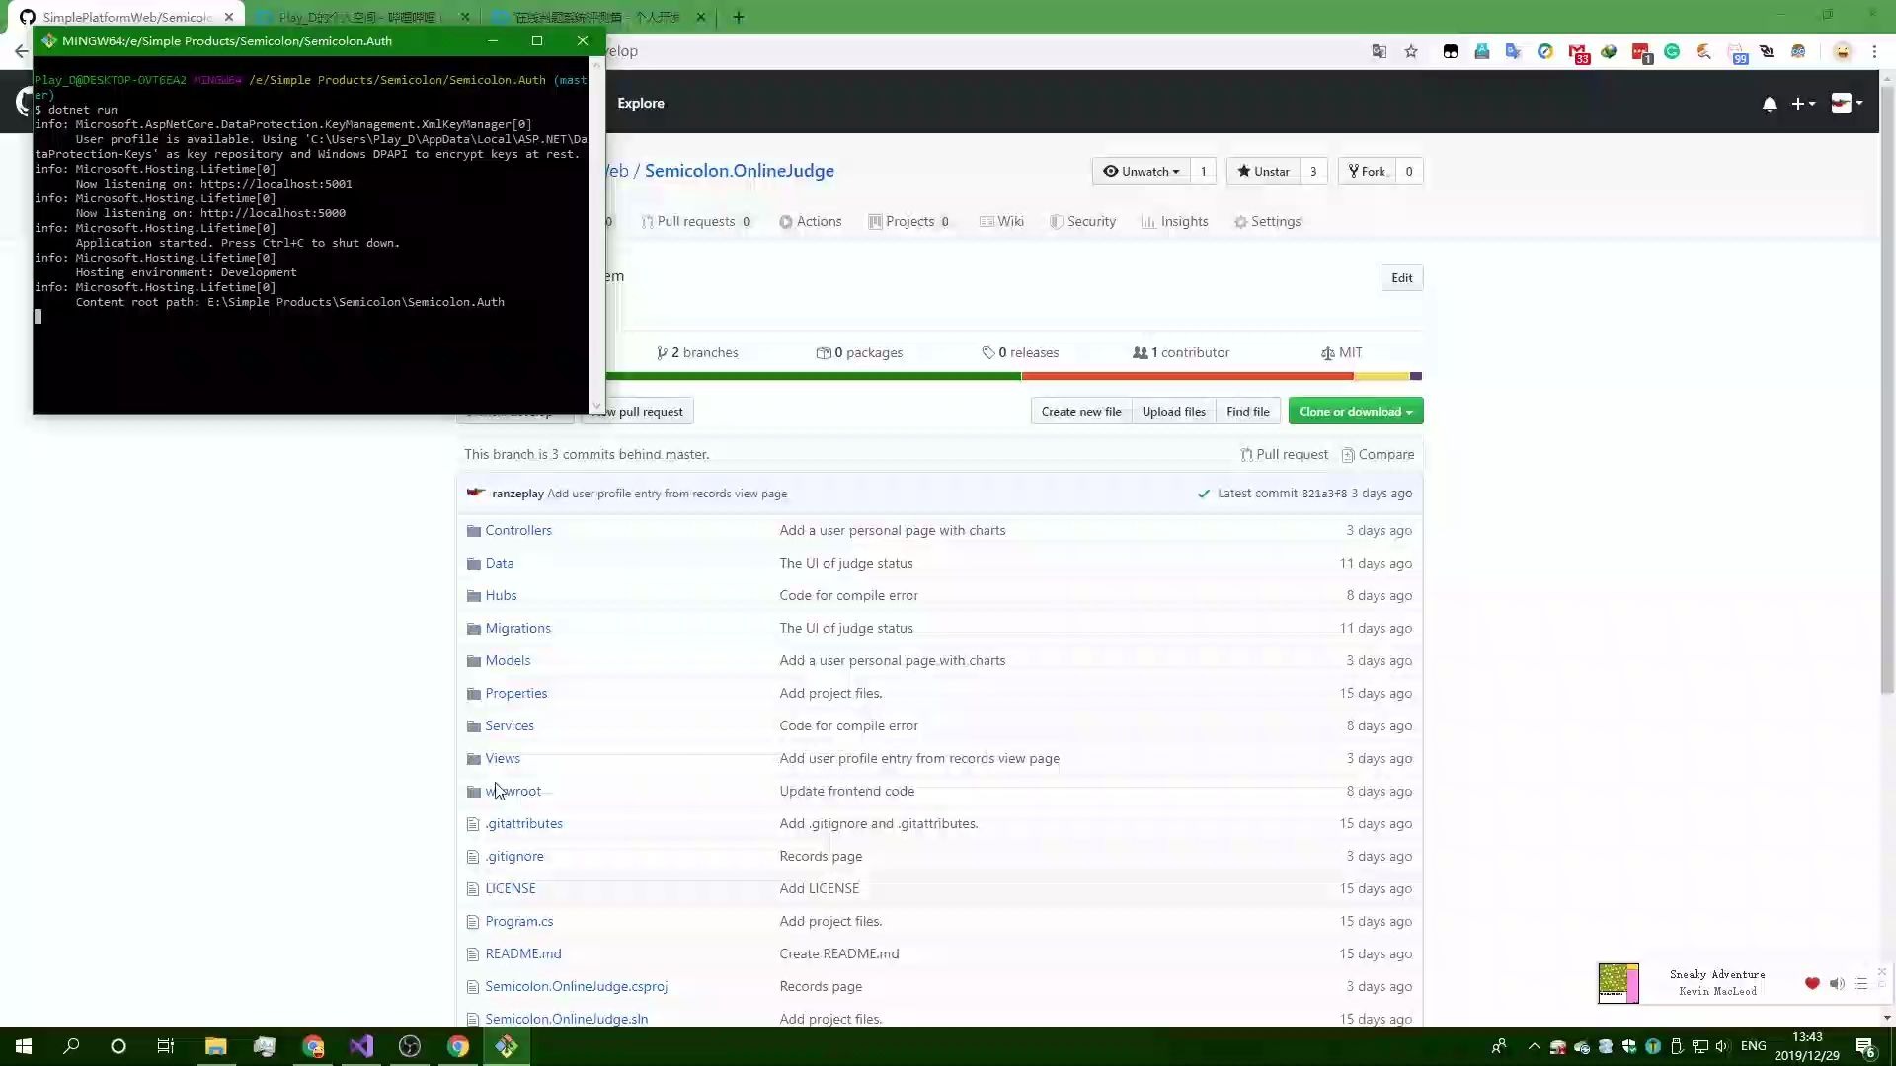Open the Services folder
Screen dimensions: 1896x1066
(510, 725)
